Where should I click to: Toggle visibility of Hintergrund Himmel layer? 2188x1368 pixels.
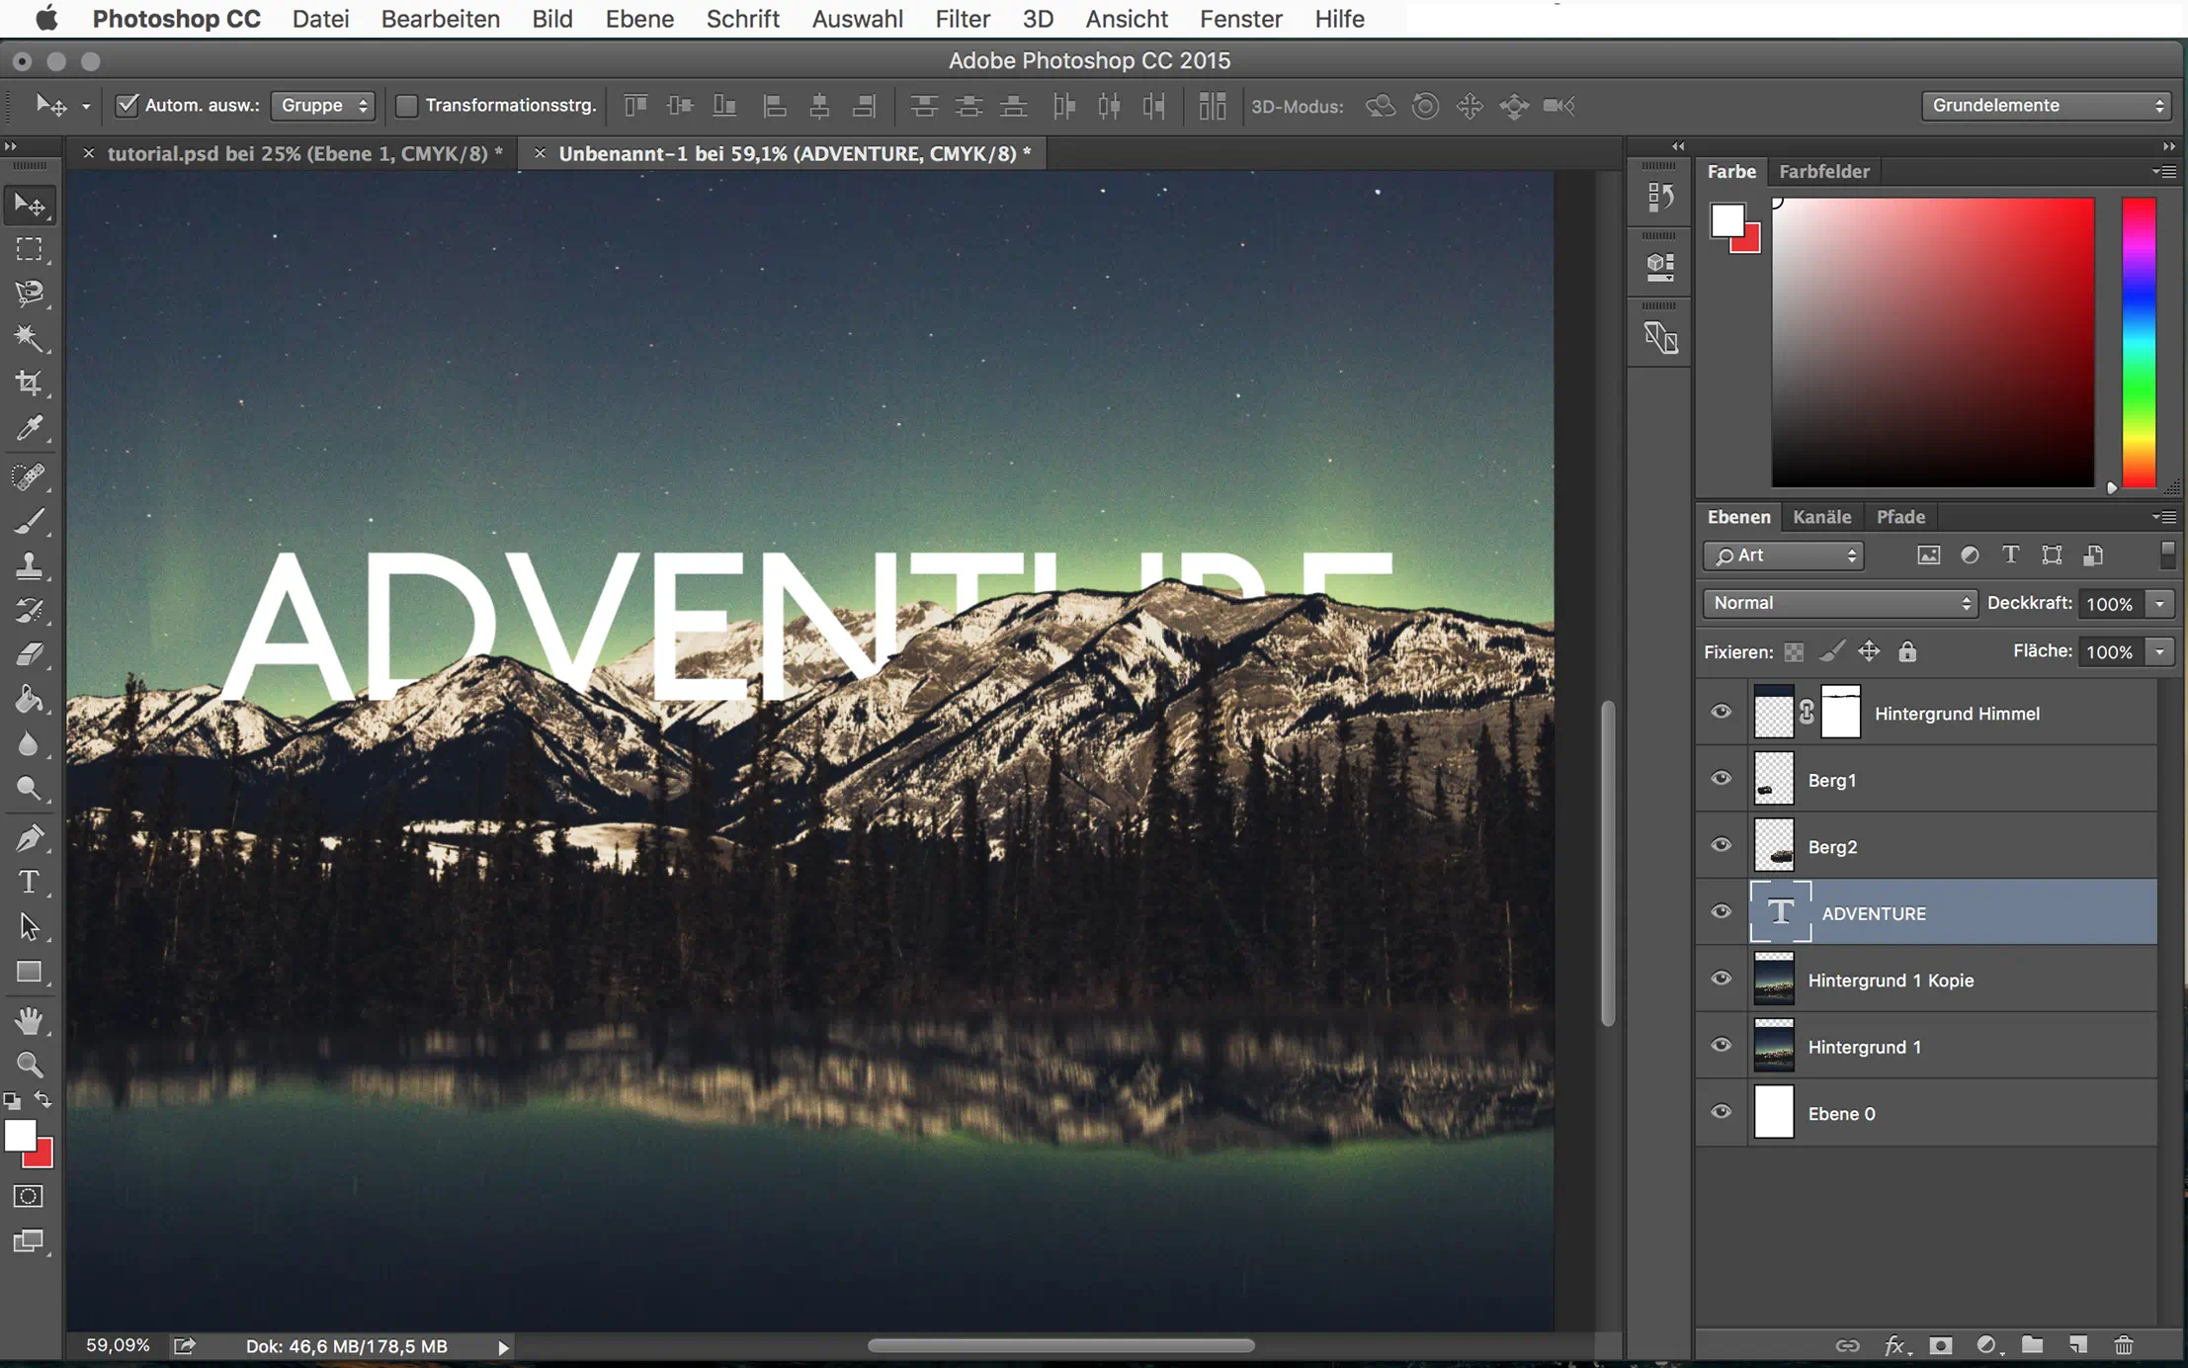[1721, 713]
